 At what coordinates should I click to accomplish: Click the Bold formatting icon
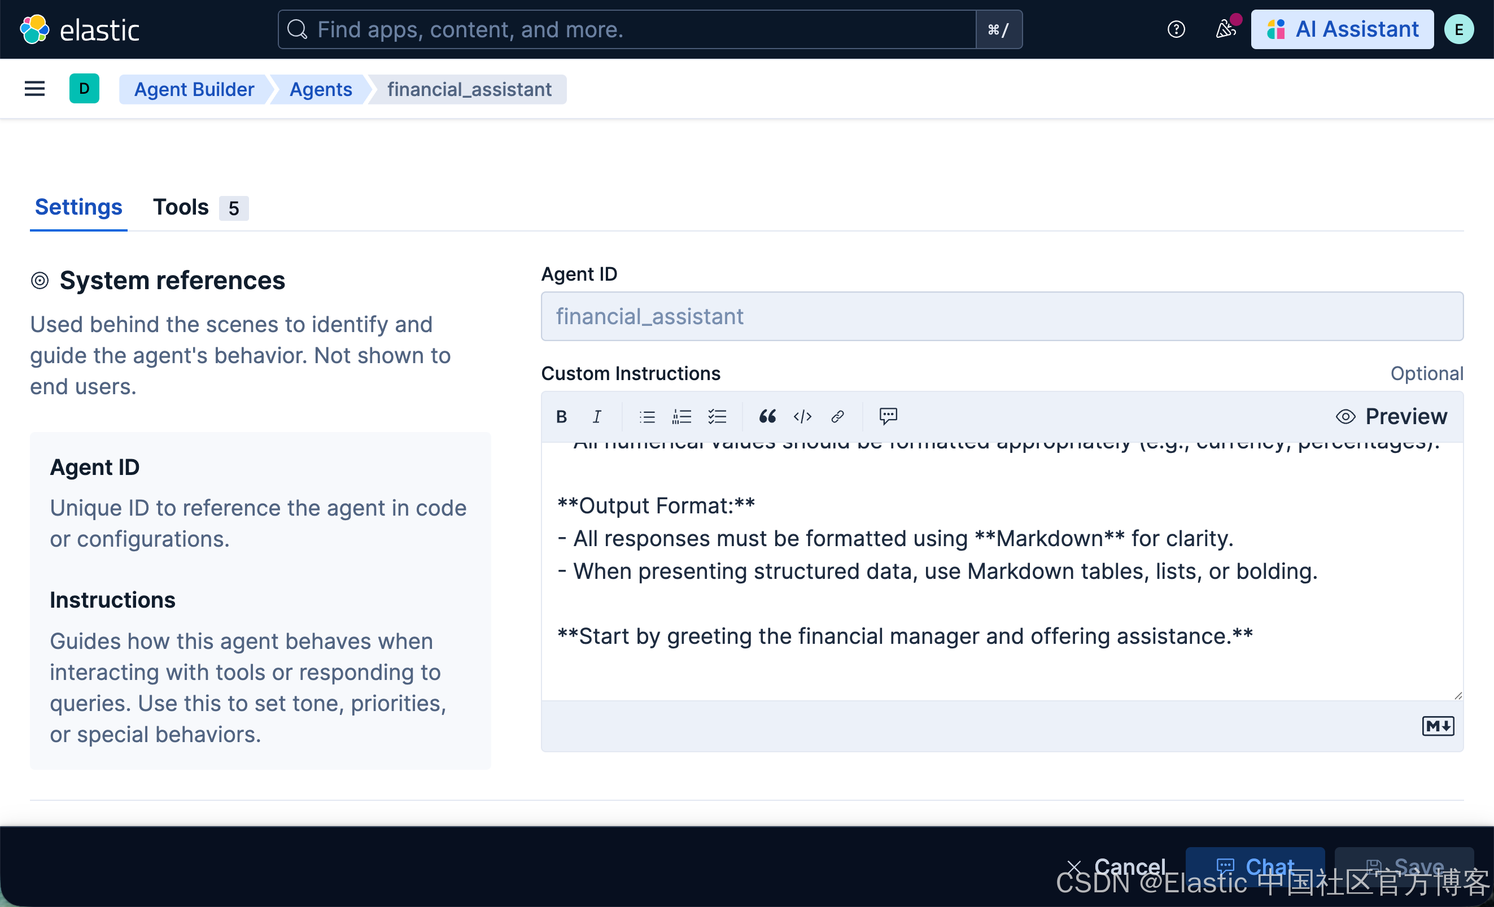pyautogui.click(x=561, y=417)
